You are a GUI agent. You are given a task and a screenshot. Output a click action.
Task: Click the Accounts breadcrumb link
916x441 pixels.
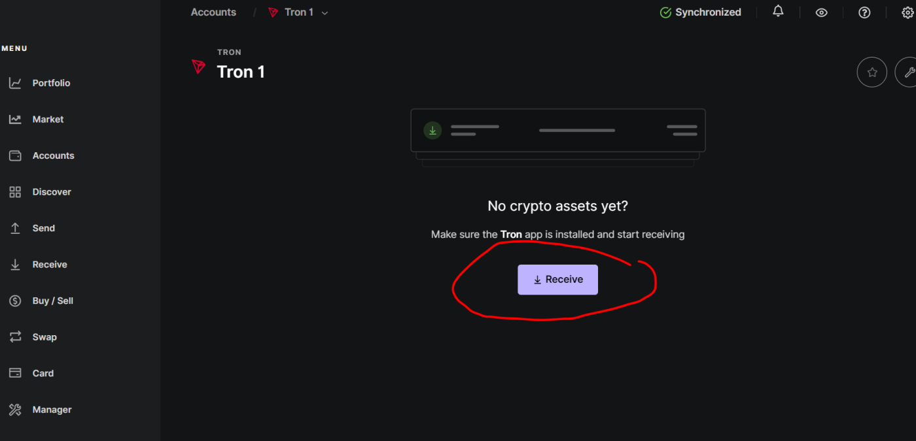pyautogui.click(x=213, y=12)
